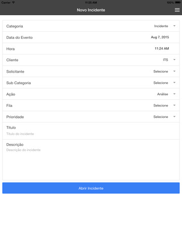Change the 11:24 AM time value

pos(162,48)
